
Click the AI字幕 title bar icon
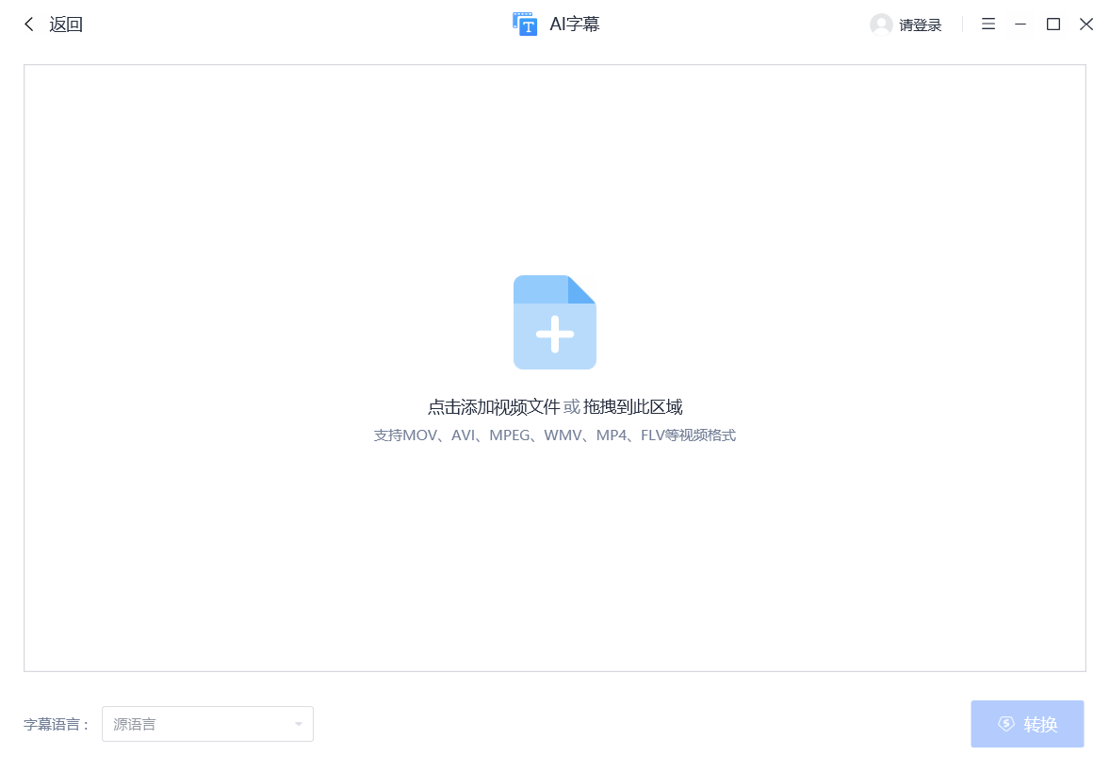pyautogui.click(x=525, y=24)
